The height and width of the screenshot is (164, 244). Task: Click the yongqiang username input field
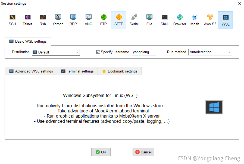pos(144,52)
